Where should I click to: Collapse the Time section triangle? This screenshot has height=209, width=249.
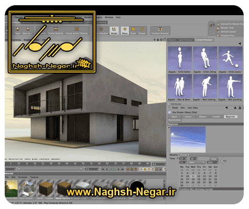coord(178,158)
